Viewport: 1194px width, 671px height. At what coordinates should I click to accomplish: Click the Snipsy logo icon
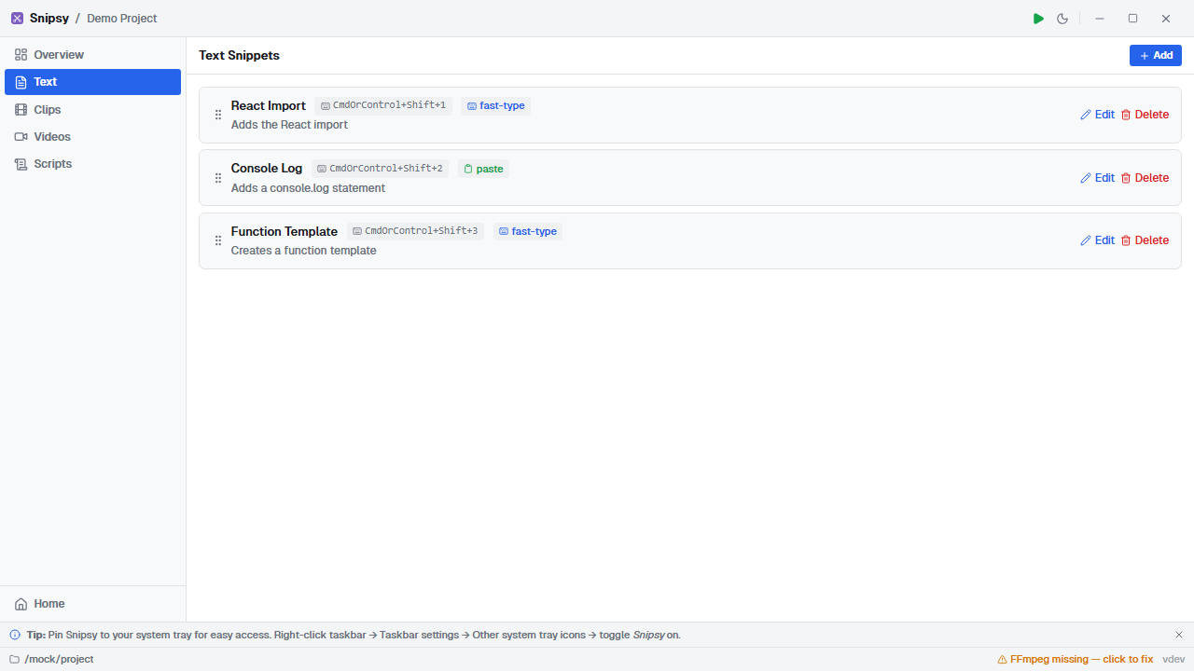click(x=17, y=18)
